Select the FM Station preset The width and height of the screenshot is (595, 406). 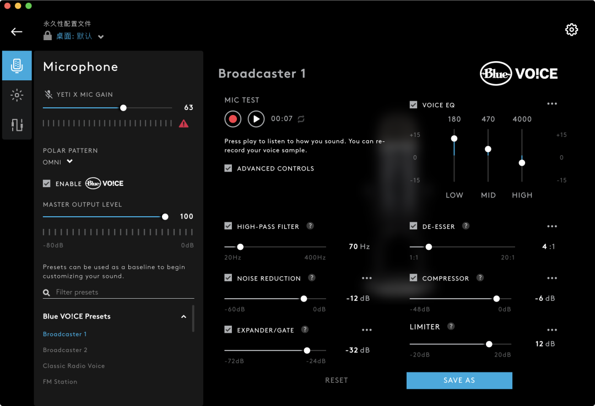[60, 382]
